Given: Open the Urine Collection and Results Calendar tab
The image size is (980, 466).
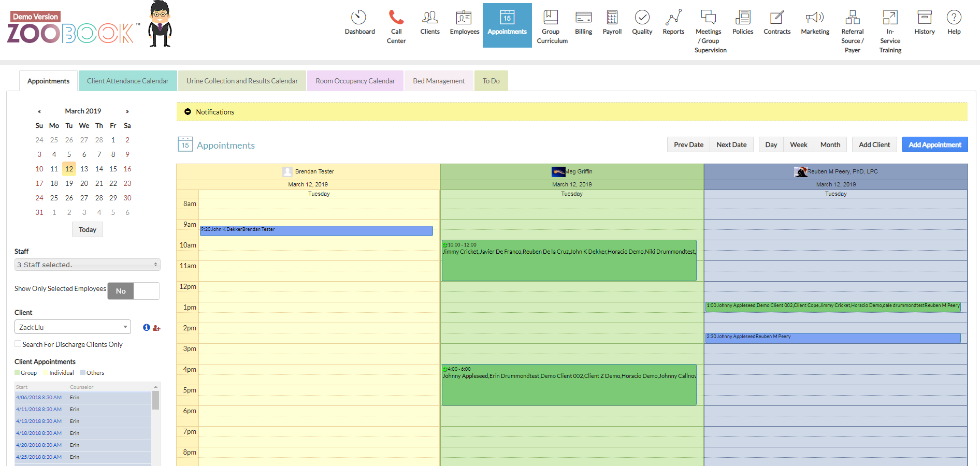Looking at the screenshot, I should coord(241,81).
